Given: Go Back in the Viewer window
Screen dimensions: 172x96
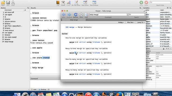Looking at the screenshot, I should 64,15.
